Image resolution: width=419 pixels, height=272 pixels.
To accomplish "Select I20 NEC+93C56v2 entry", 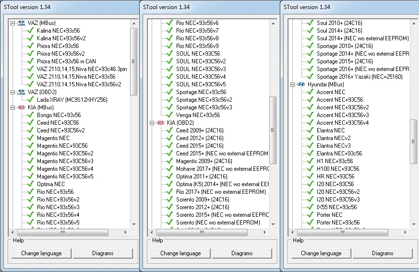I will (x=338, y=192).
